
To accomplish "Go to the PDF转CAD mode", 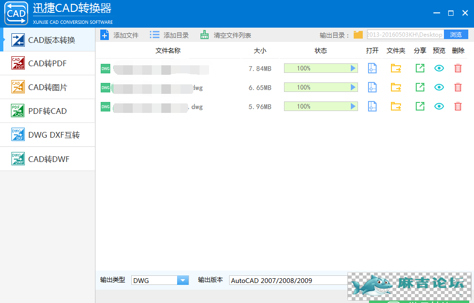I will coord(47,111).
